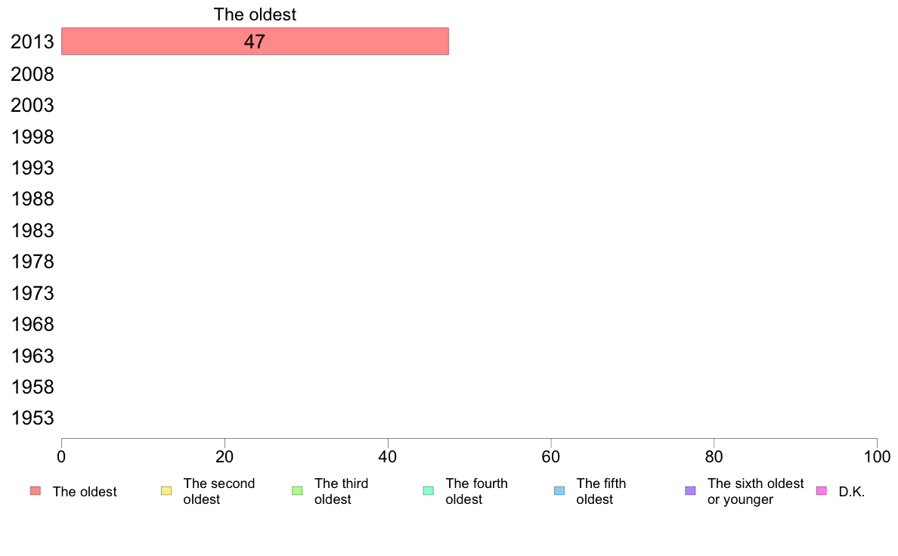Choose the teal 'The fourth oldest' swatch
This screenshot has width=898, height=556.
429,491
